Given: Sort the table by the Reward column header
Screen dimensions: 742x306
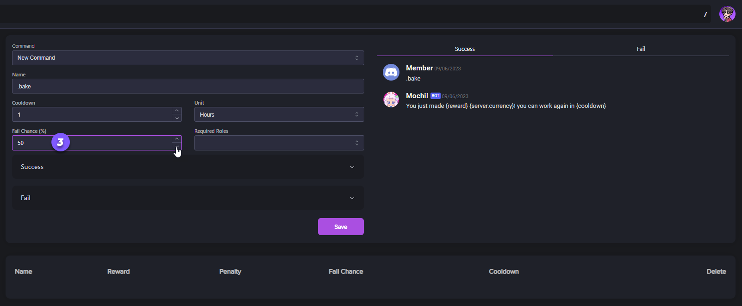Looking at the screenshot, I should coord(118,272).
